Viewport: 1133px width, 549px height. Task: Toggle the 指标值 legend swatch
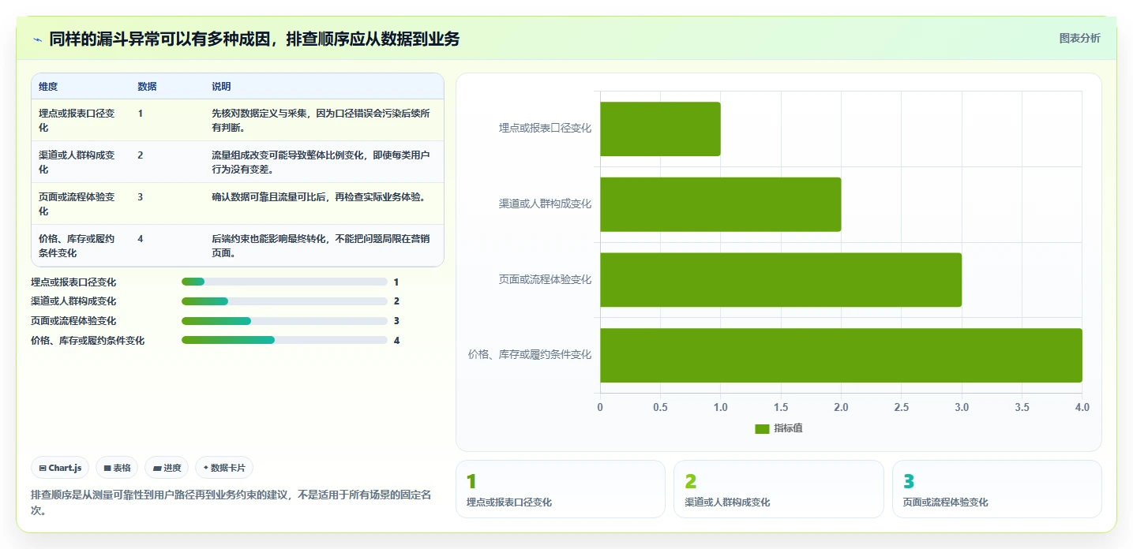tap(762, 428)
